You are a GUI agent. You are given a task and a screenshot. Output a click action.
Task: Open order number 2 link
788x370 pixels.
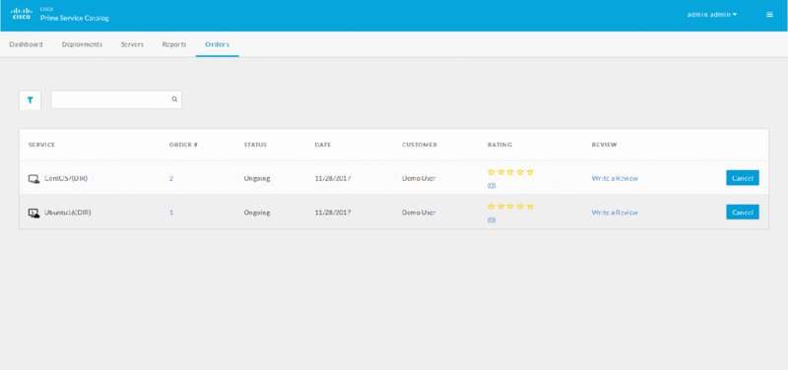point(171,178)
